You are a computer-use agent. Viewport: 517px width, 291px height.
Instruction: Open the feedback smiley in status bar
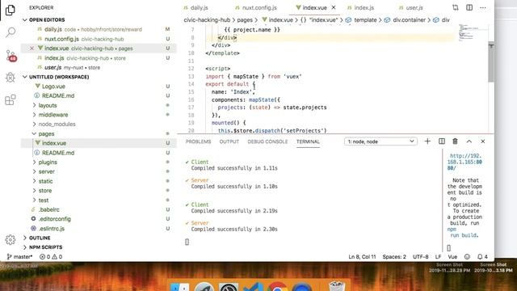pyautogui.click(x=467, y=256)
